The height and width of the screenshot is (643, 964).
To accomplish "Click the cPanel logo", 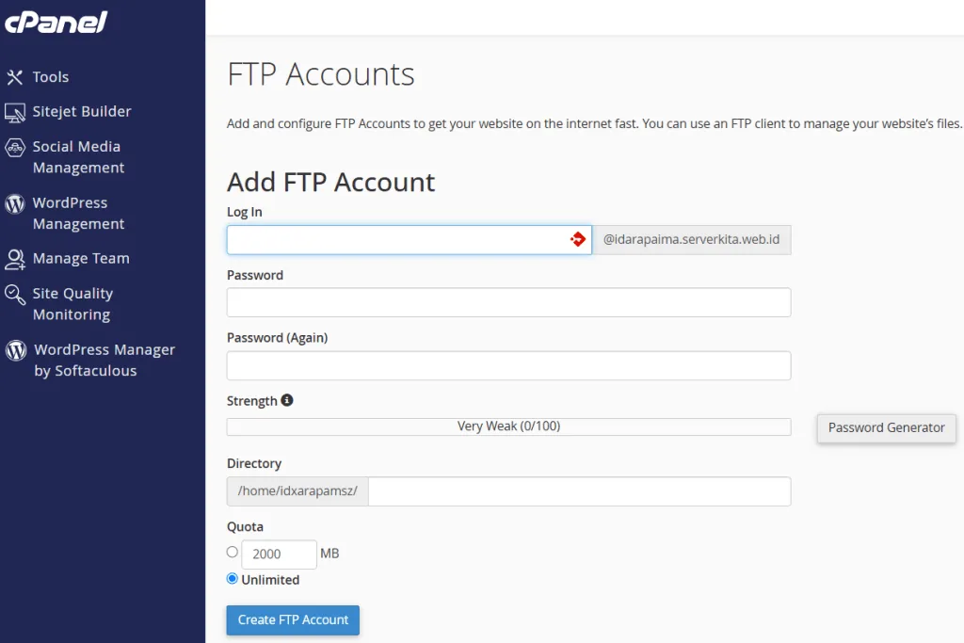I will pyautogui.click(x=56, y=22).
